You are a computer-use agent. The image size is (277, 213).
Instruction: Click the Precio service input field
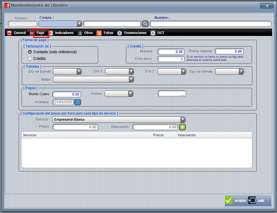pos(75,127)
